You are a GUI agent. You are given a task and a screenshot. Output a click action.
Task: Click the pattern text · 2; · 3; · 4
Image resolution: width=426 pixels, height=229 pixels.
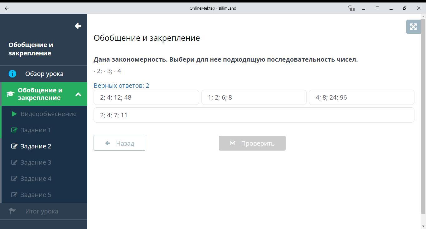pyautogui.click(x=107, y=71)
